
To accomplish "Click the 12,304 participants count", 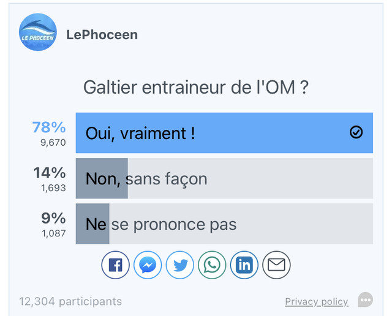I will pos(70,301).
